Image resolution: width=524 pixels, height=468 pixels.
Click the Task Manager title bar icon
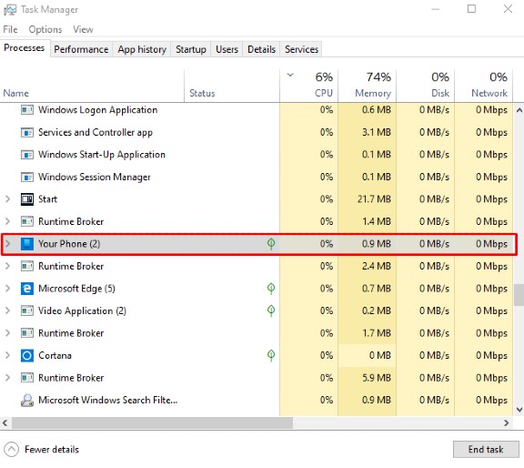[x=10, y=9]
